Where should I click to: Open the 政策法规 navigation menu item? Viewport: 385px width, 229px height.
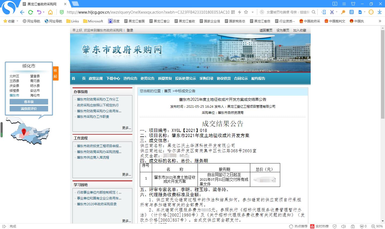(96, 78)
